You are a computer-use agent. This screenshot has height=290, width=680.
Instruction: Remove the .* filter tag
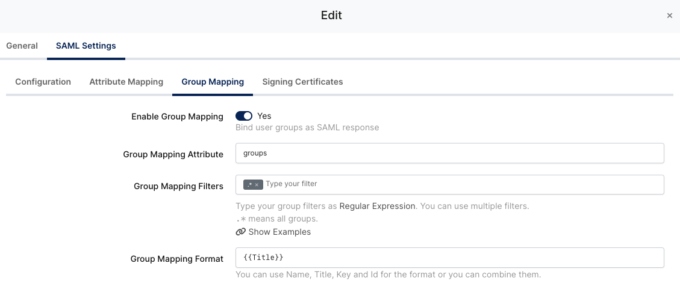[257, 185]
